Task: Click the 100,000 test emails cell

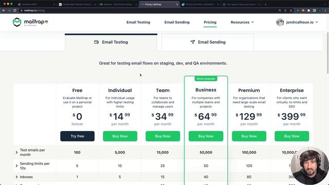Action: tap(249, 153)
